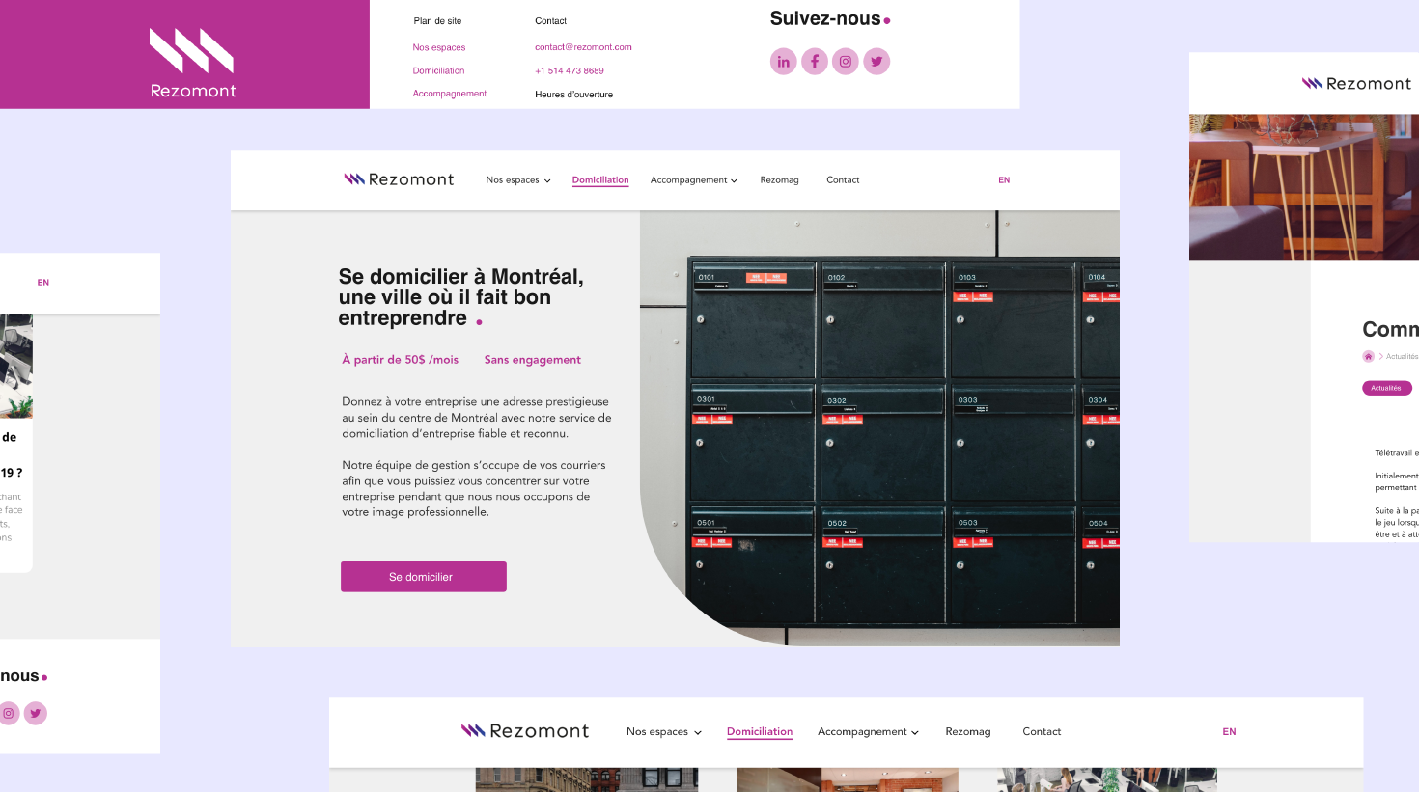Image resolution: width=1419 pixels, height=792 pixels.
Task: Open Contact in the center navbar
Action: (843, 180)
